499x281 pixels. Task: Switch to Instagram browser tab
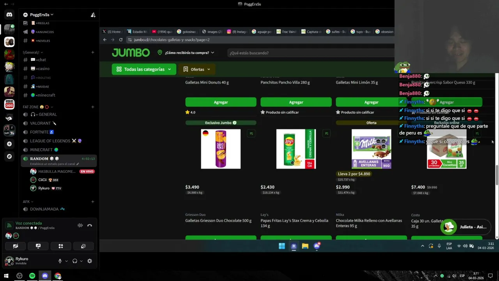click(x=237, y=32)
